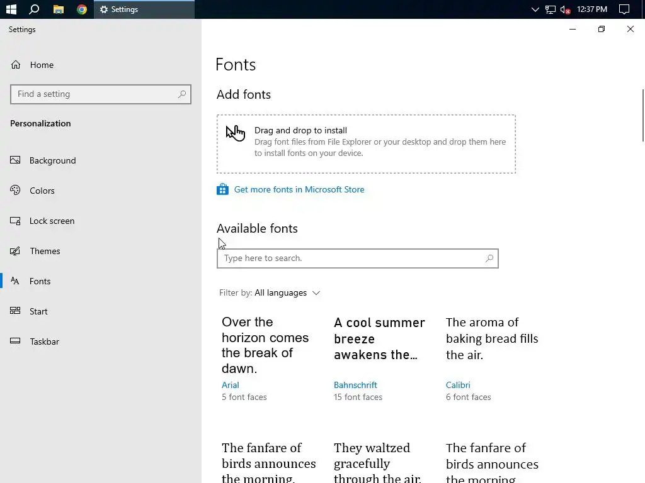Click Get more fonts in Microsoft Store
Screen dimensions: 645x483
pyautogui.click(x=299, y=189)
